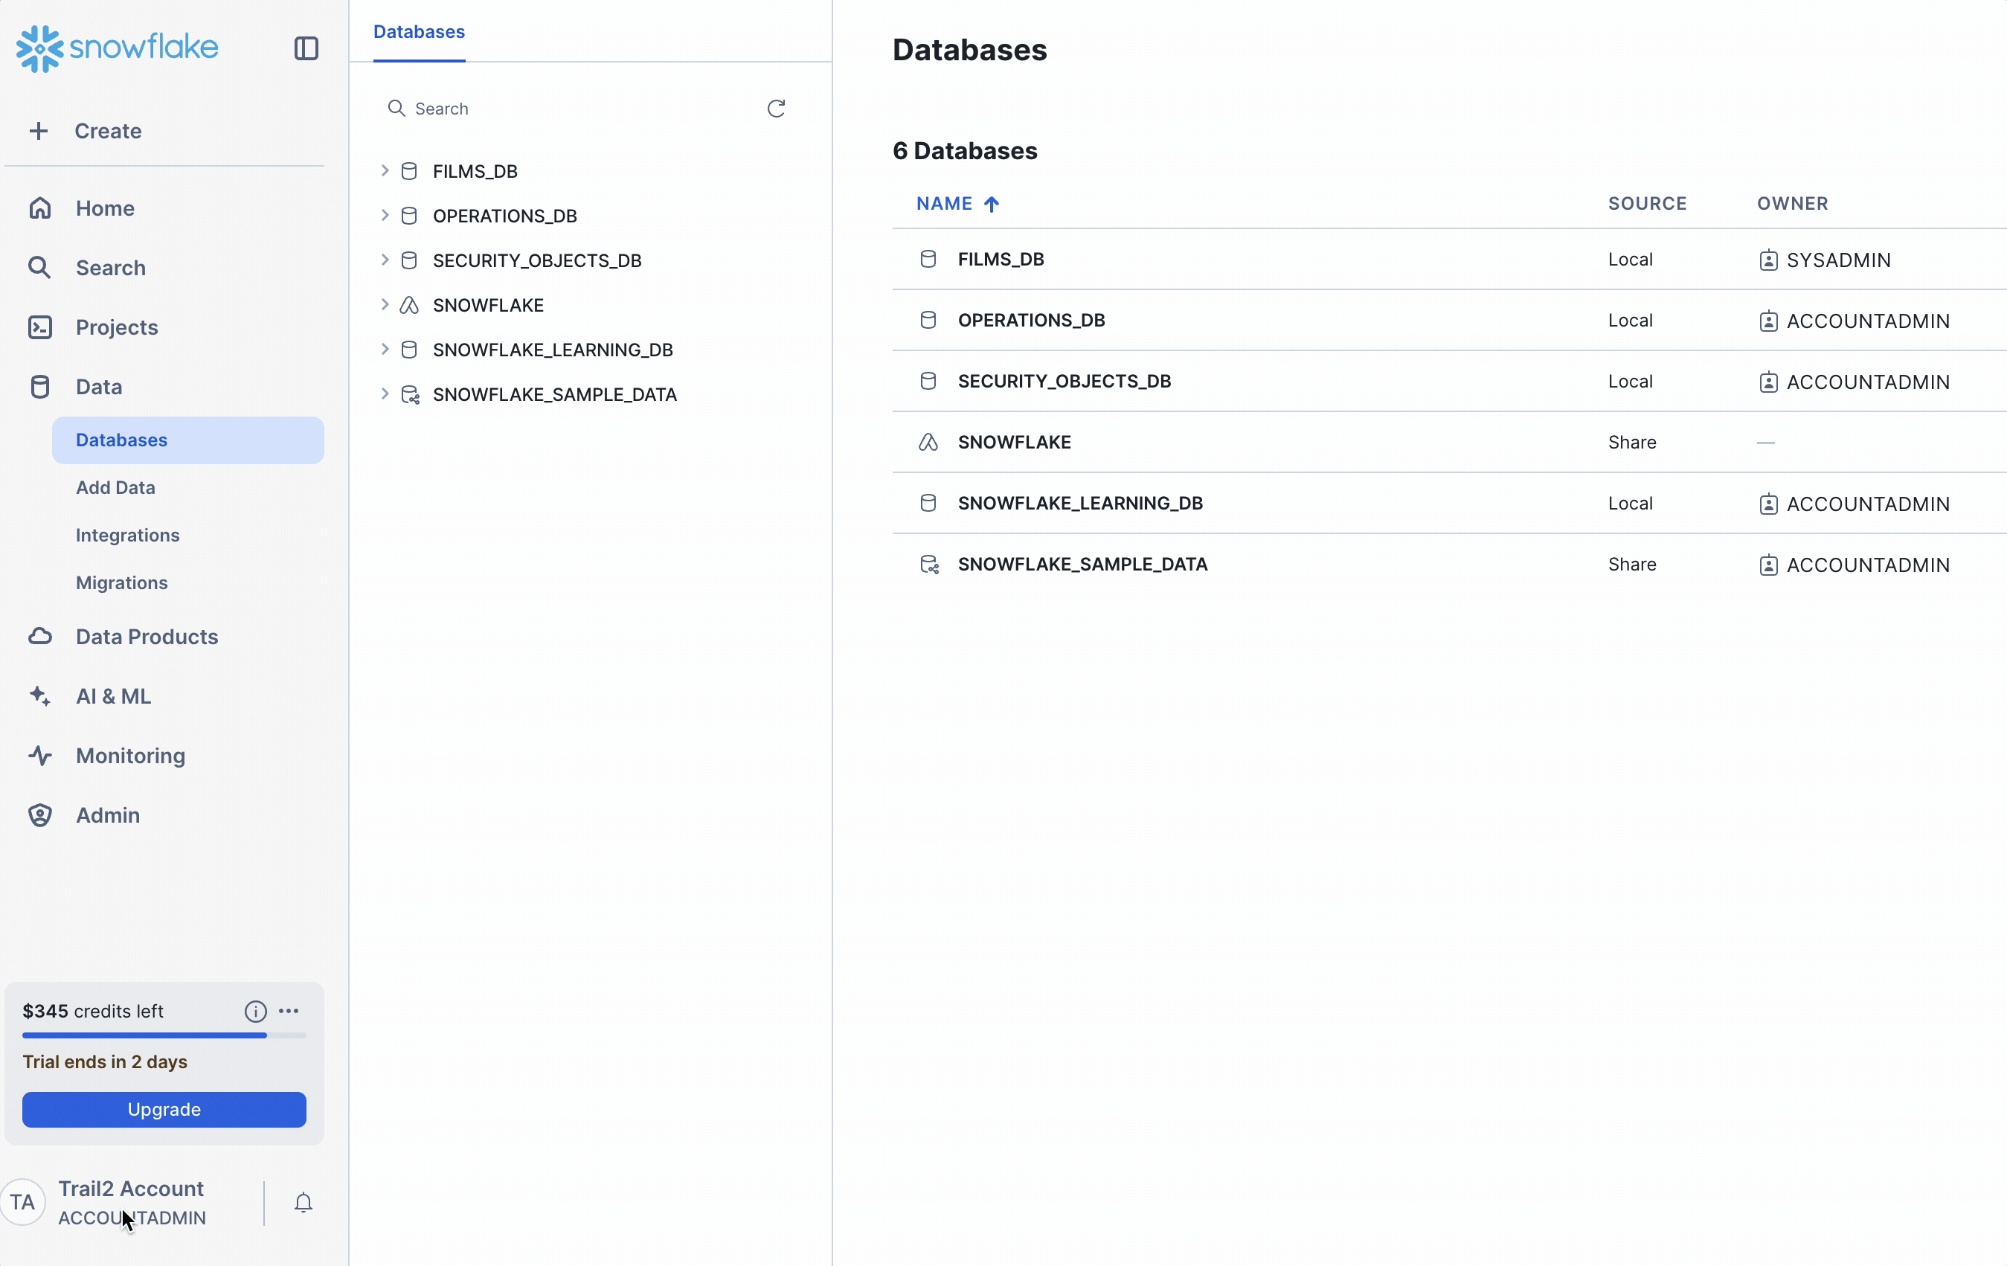Open notifications bell icon
The height and width of the screenshot is (1266, 2007).
pos(304,1202)
